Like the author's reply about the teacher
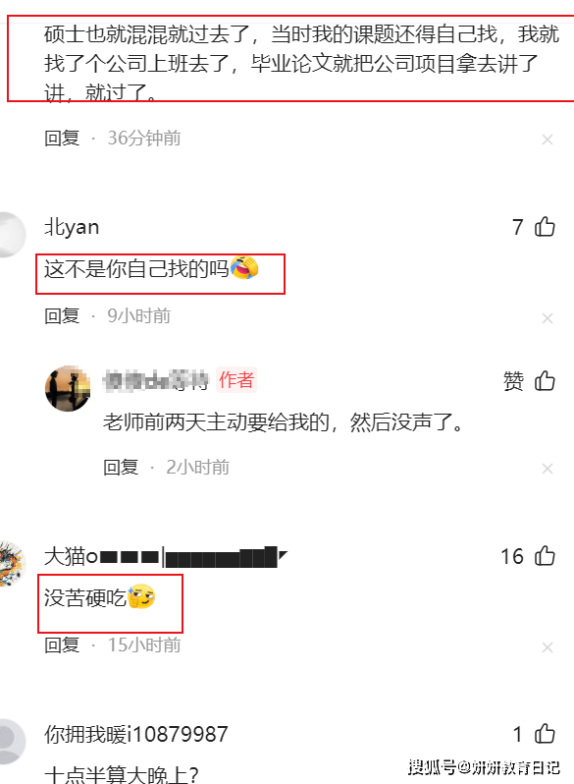Screen dimensions: 574x784 point(545,381)
